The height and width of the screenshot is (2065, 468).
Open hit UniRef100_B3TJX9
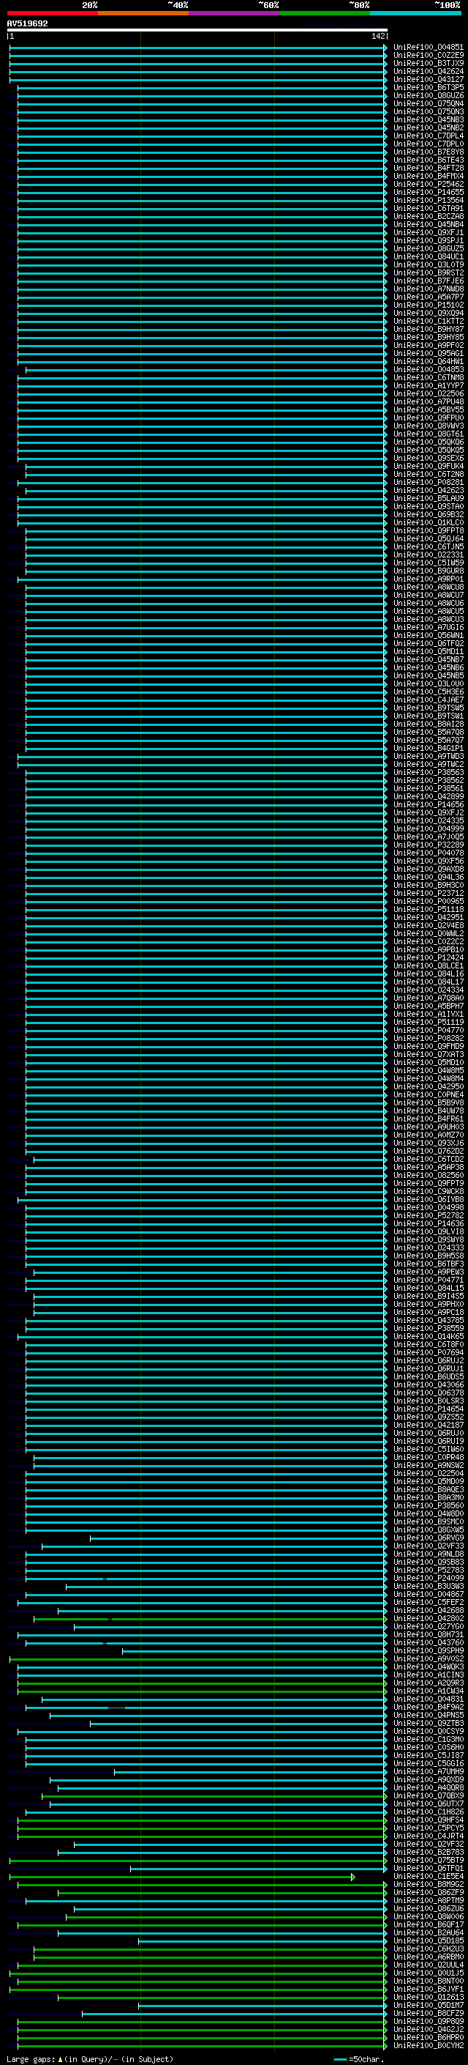pyautogui.click(x=428, y=63)
